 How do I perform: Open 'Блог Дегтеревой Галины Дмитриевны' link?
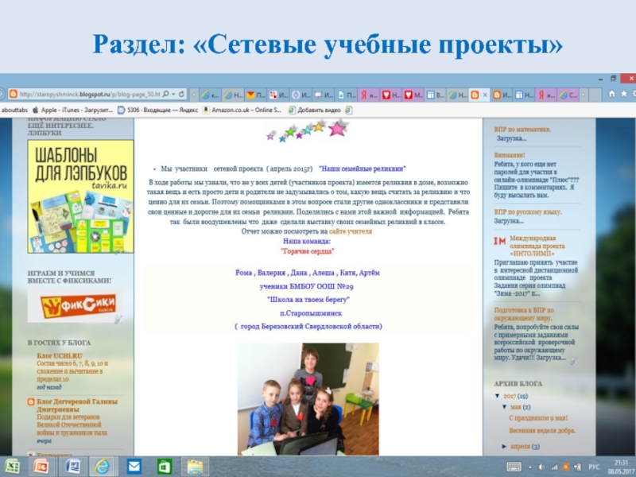77,405
